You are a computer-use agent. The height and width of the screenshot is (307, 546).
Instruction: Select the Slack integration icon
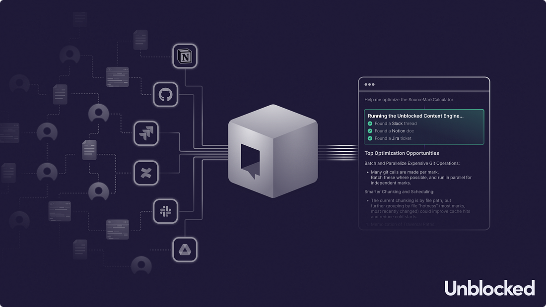[x=165, y=211]
